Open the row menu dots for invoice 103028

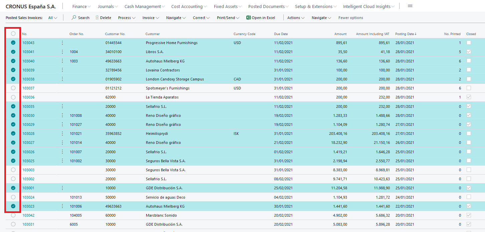(62, 134)
